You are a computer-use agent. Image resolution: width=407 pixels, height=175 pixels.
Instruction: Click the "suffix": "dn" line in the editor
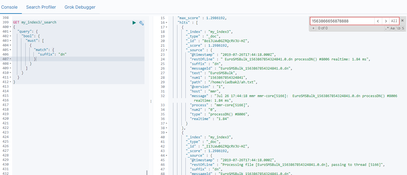52,54
